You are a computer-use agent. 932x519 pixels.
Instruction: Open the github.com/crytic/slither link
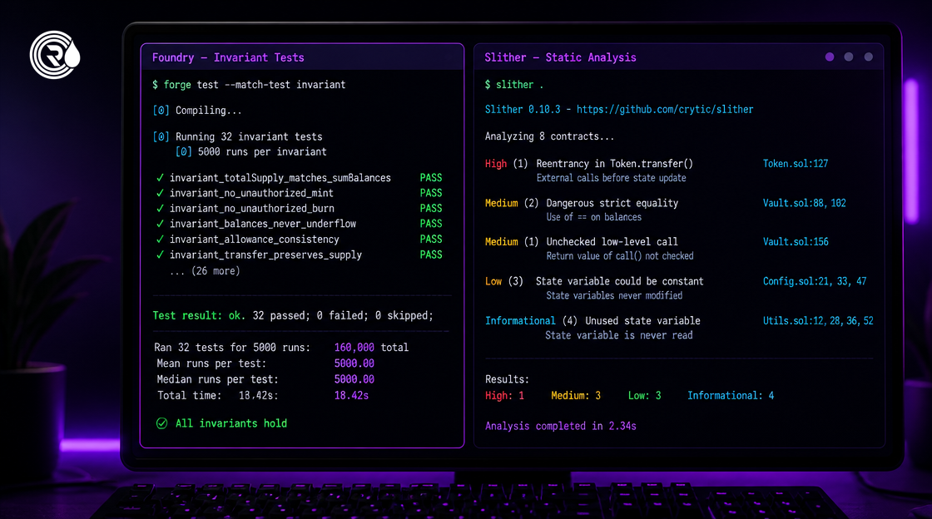click(x=665, y=109)
